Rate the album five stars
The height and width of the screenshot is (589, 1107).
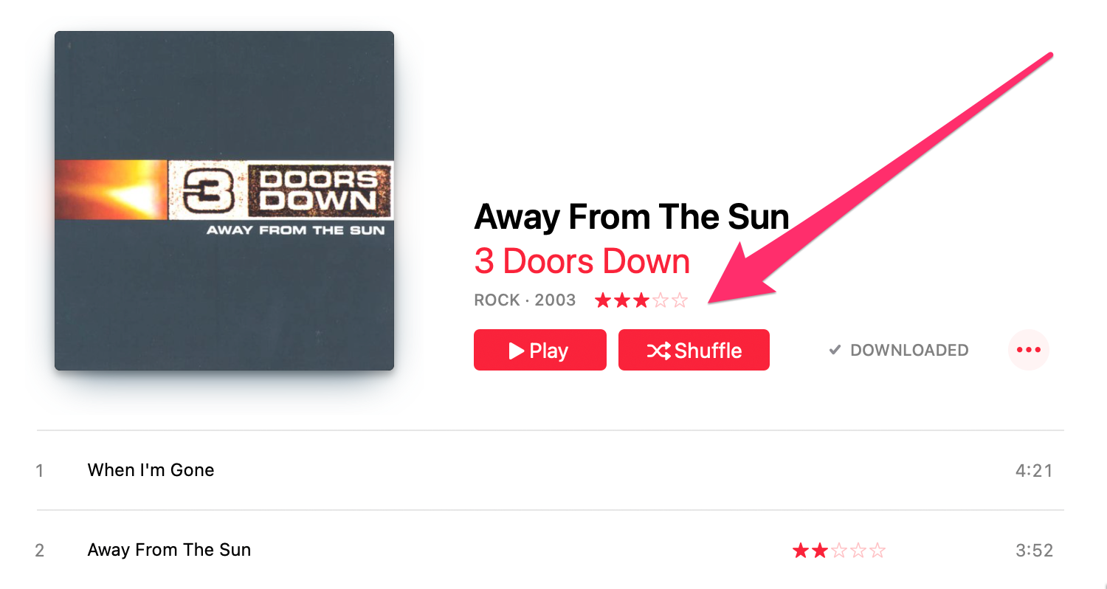(680, 300)
